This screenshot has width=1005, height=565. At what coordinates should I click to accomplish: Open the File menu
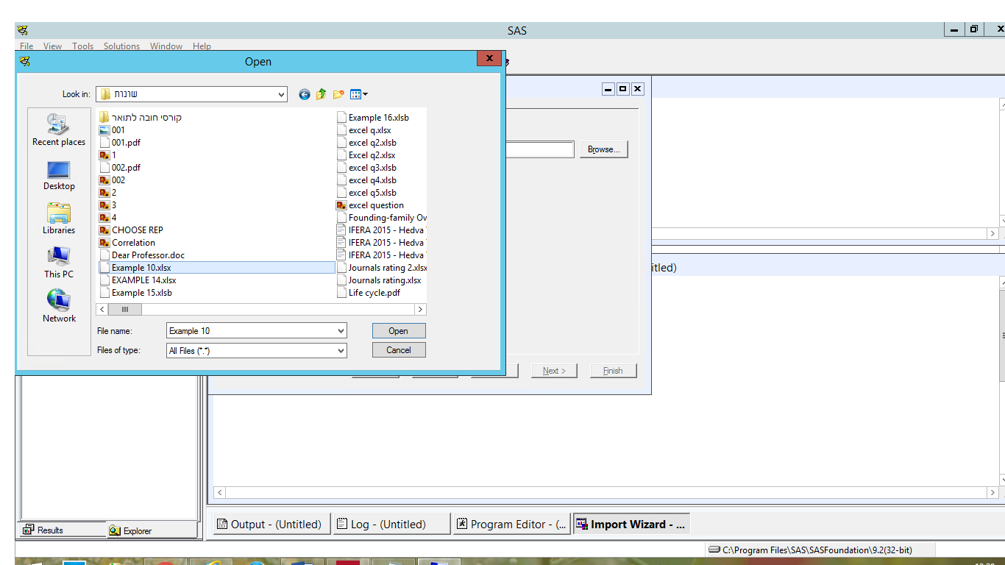(26, 46)
